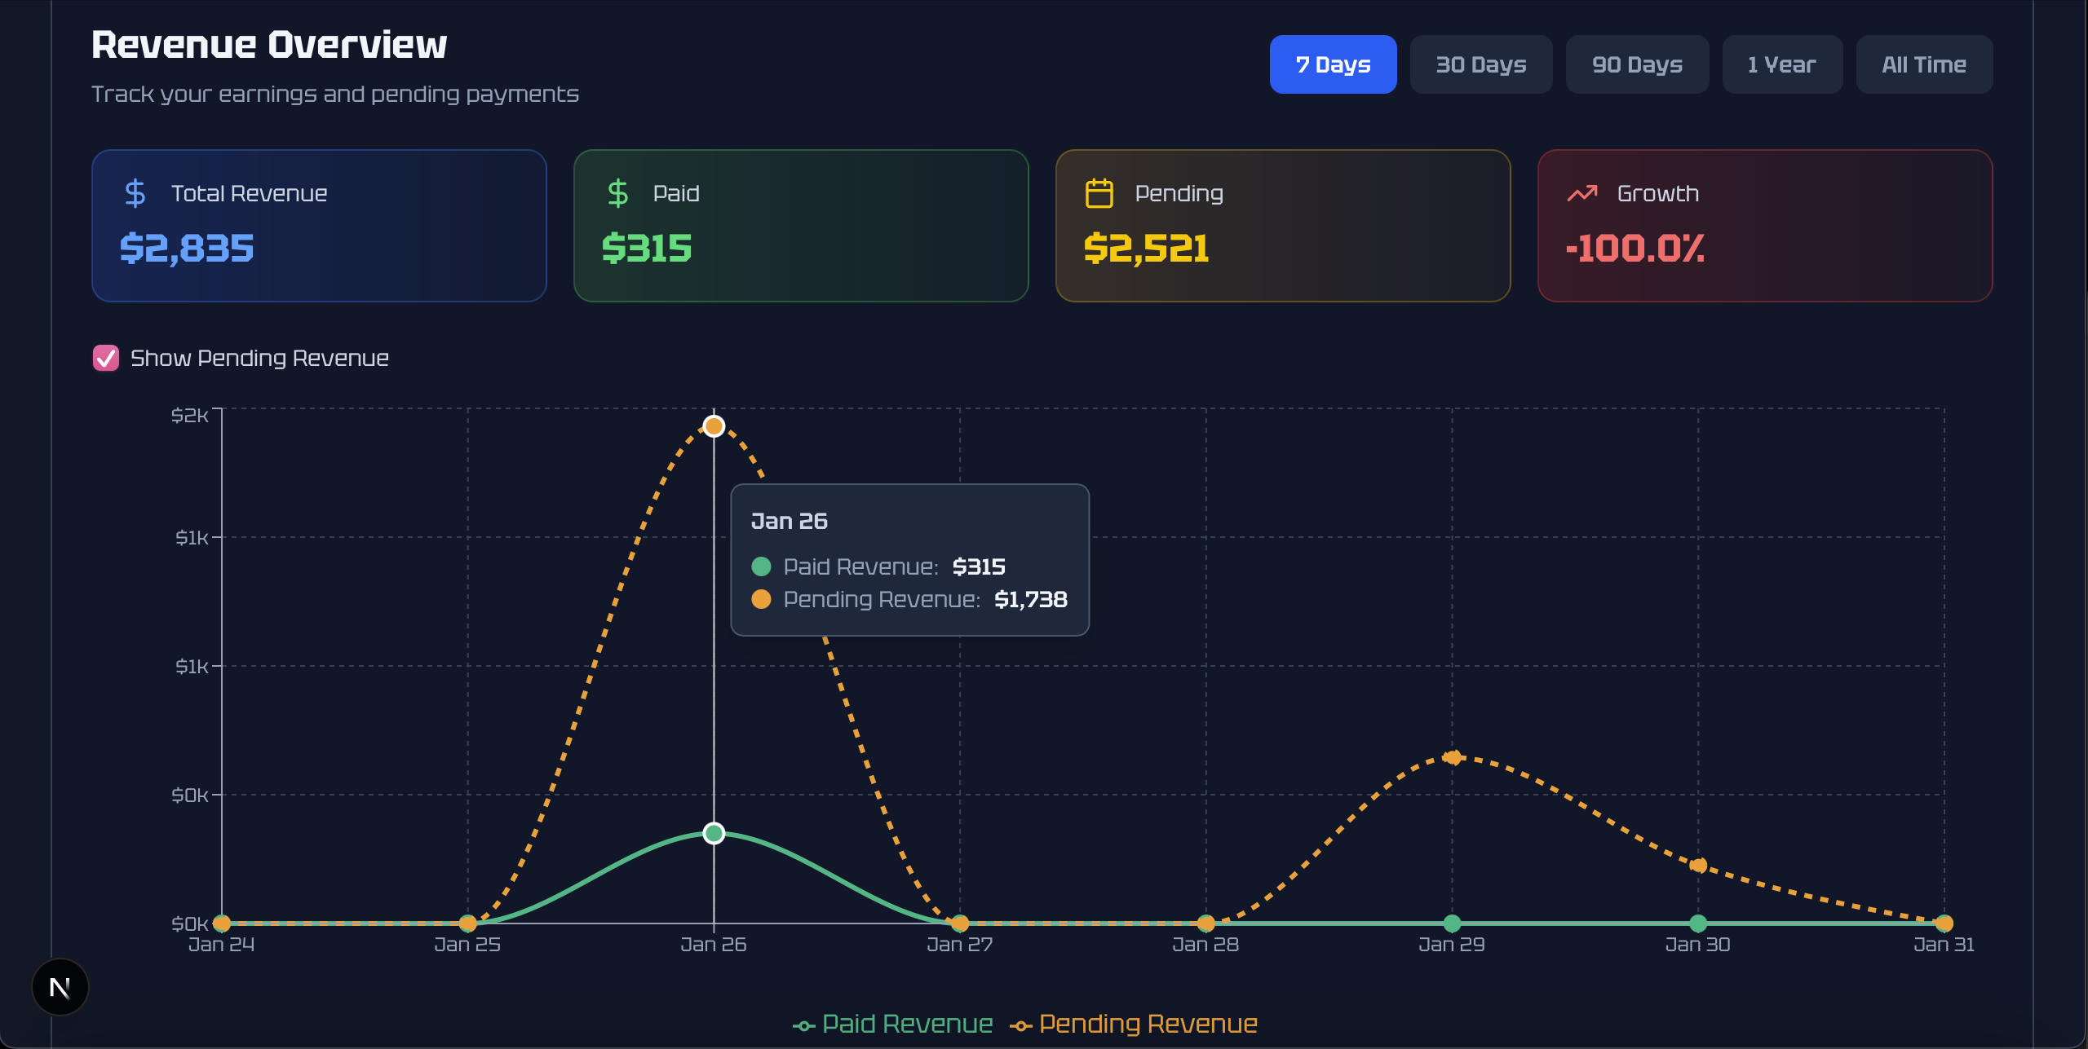Image resolution: width=2088 pixels, height=1049 pixels.
Task: Select the 1 Year range
Action: (1782, 64)
